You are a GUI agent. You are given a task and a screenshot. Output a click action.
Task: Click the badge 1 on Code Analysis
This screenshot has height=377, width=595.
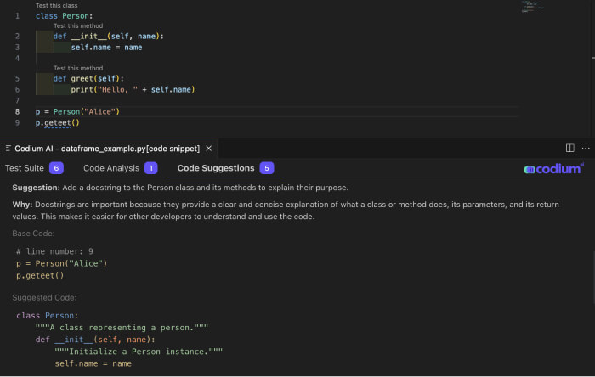coord(151,168)
